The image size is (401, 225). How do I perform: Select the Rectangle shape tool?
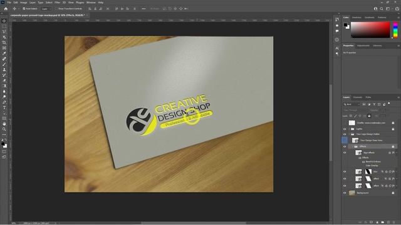coord(4,118)
